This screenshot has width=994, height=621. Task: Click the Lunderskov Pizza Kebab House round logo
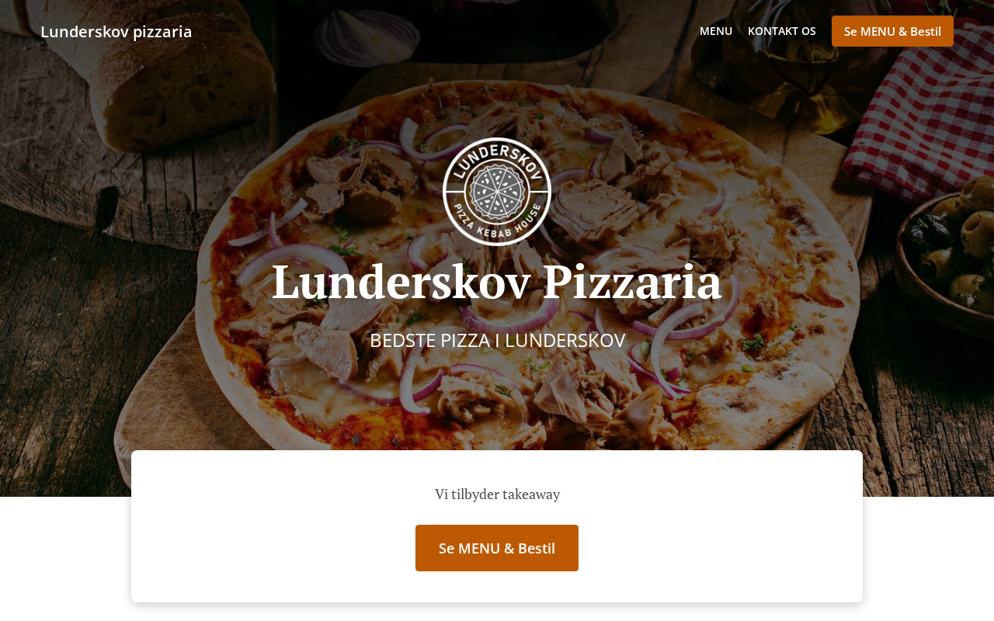(497, 192)
